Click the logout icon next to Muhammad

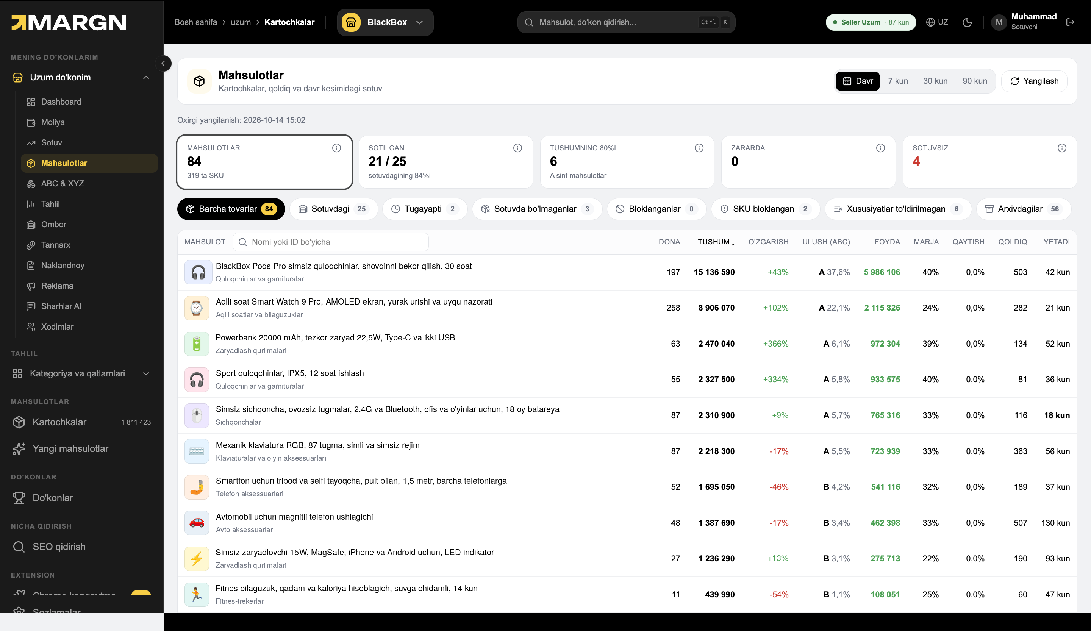point(1070,22)
